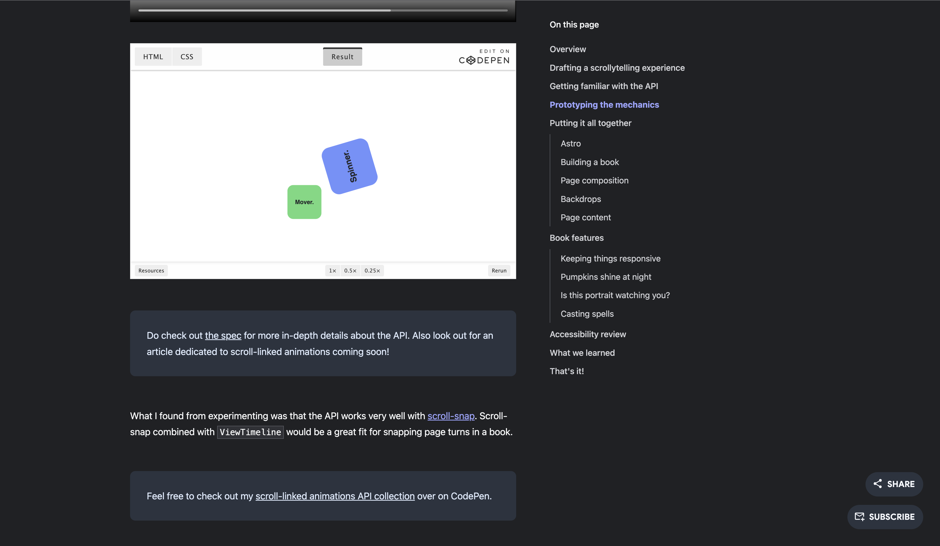Open the spec link
The height and width of the screenshot is (546, 940).
click(223, 335)
